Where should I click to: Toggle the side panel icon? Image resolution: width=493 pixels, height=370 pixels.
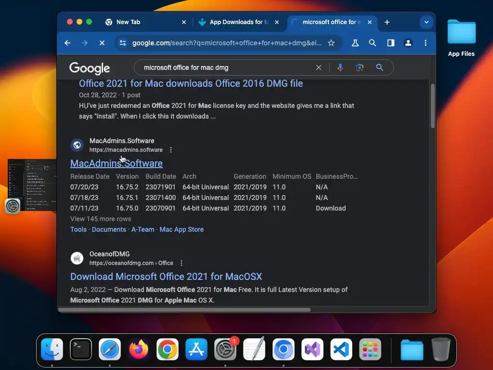tap(390, 43)
